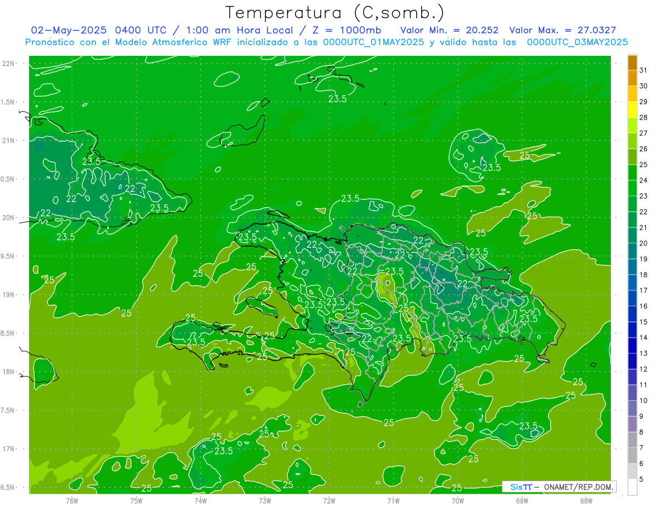Screen dimensions: 658x508
Task: Click the "ONAMET/REP.DOM." credit label
Action: pos(578,487)
